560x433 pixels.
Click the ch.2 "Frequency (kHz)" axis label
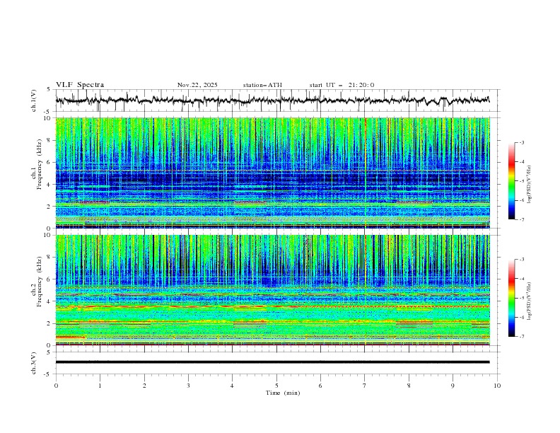40,281
